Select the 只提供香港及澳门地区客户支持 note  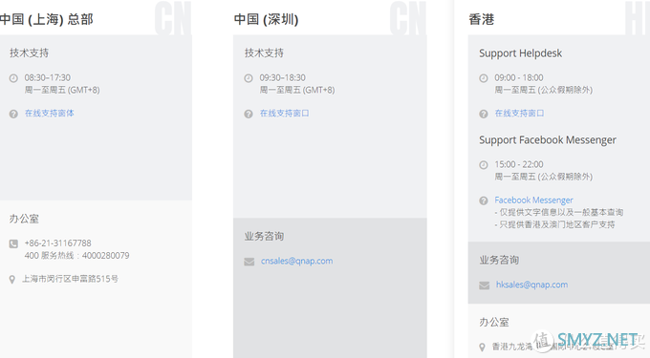point(554,224)
